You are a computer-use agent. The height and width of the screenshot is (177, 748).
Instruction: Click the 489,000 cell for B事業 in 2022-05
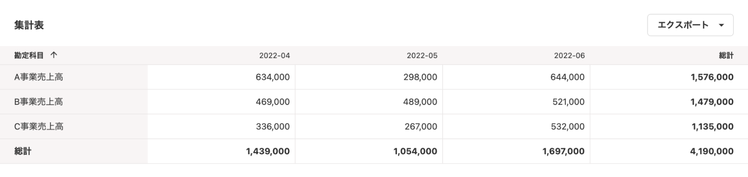[369, 102]
